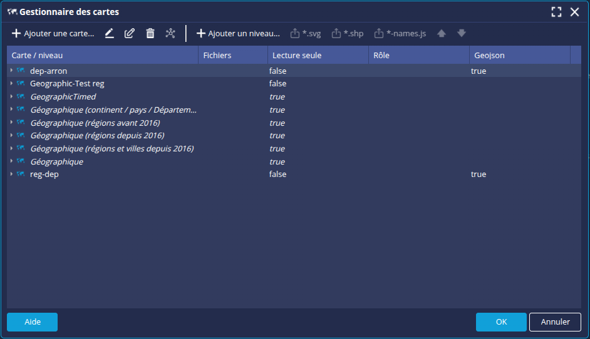
Task: Export map as *.svg
Action: (306, 33)
